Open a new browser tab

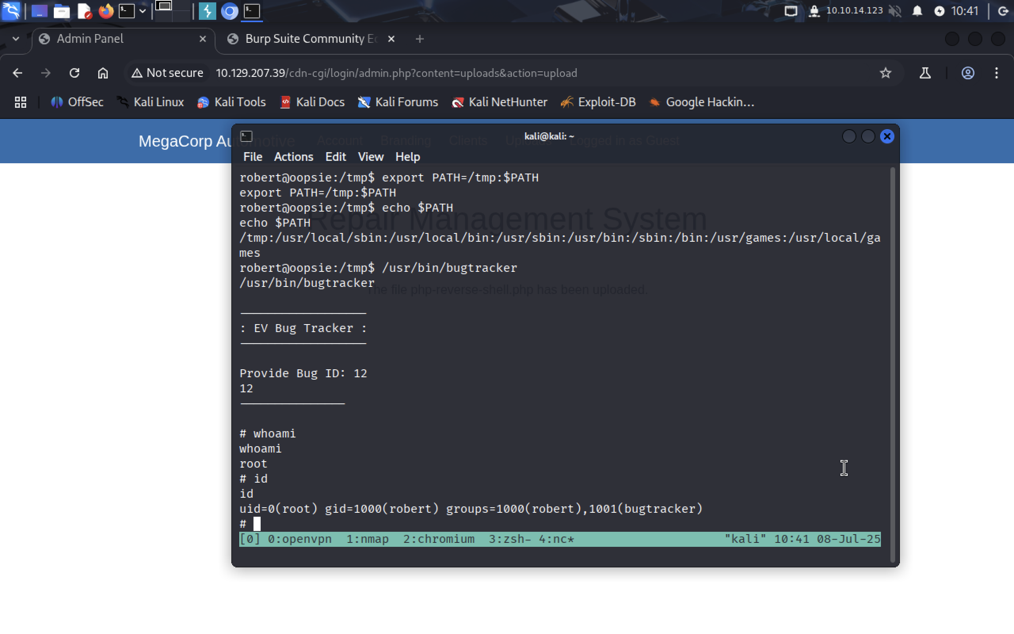pos(419,39)
